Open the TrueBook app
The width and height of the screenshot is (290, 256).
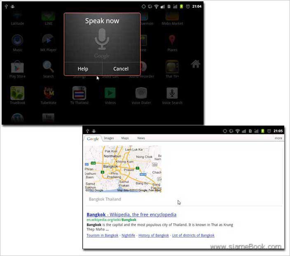tap(17, 95)
